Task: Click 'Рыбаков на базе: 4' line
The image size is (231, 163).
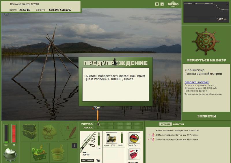Action: (x=196, y=91)
